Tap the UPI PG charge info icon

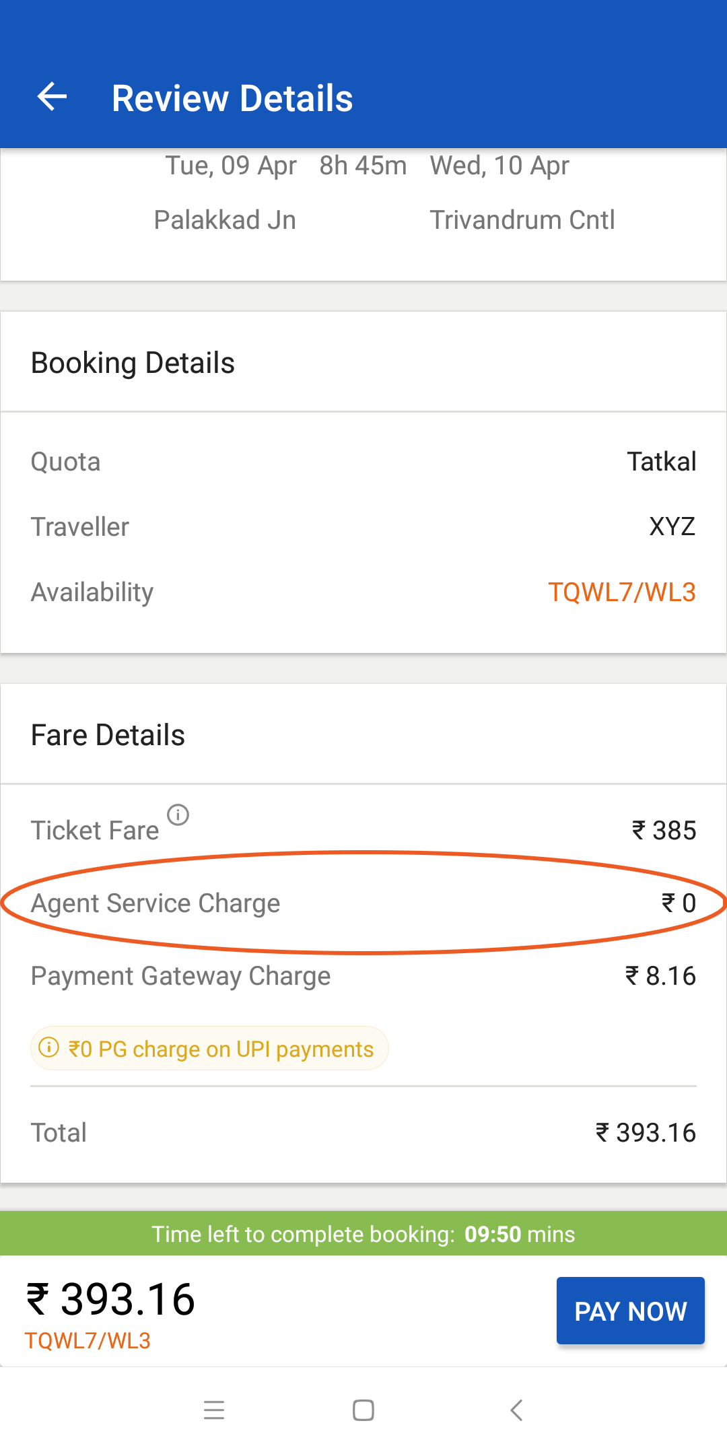coord(48,1047)
